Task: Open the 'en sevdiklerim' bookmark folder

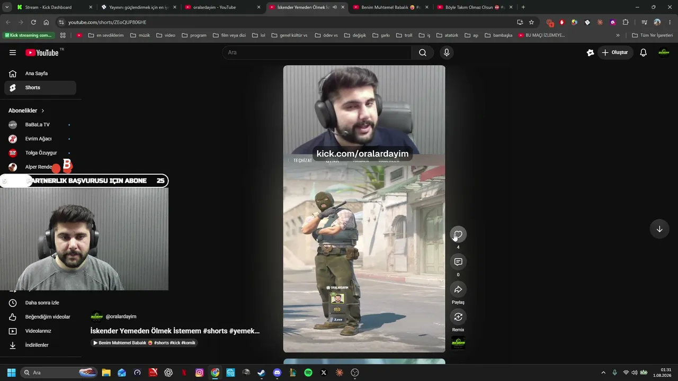Action: [106, 35]
